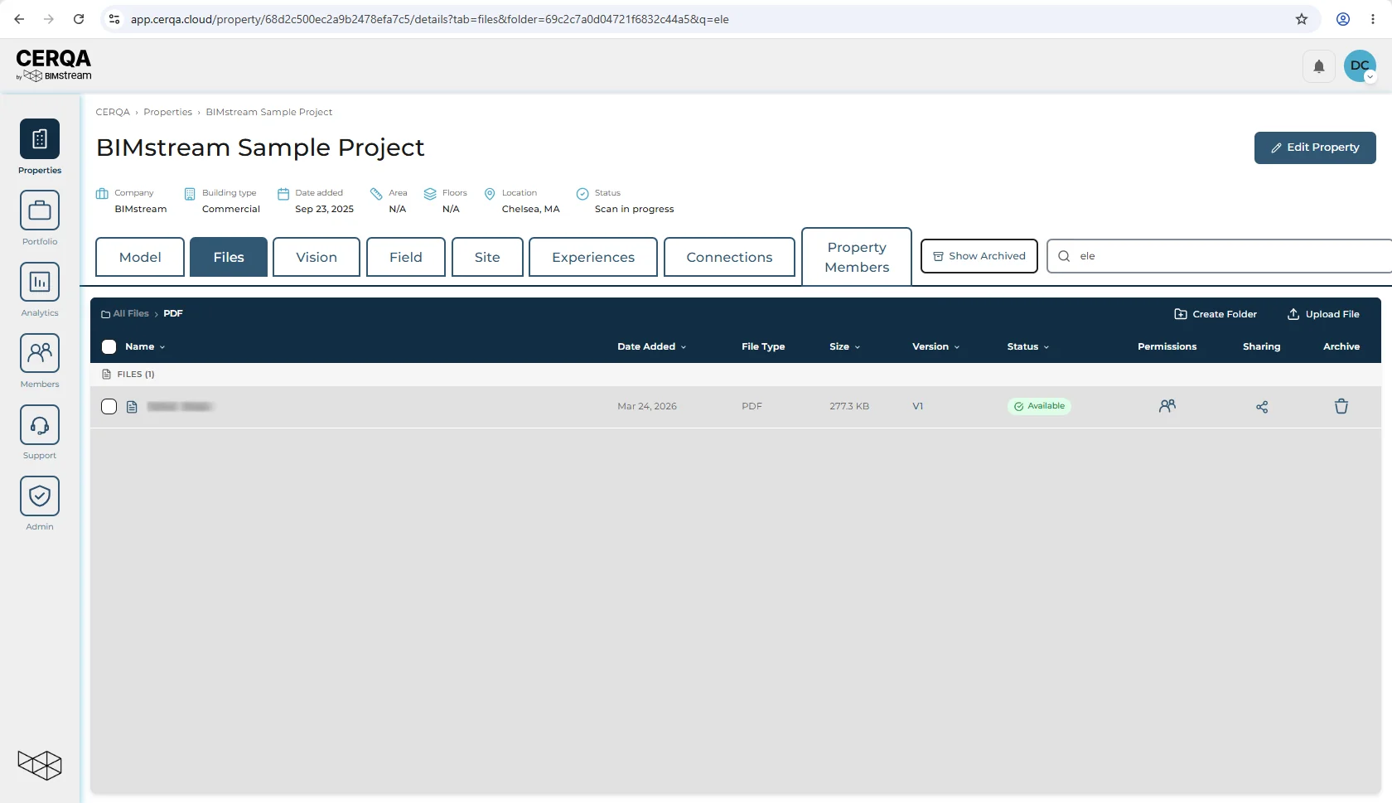Sort files by Version column
The width and height of the screenshot is (1392, 803).
935,346
